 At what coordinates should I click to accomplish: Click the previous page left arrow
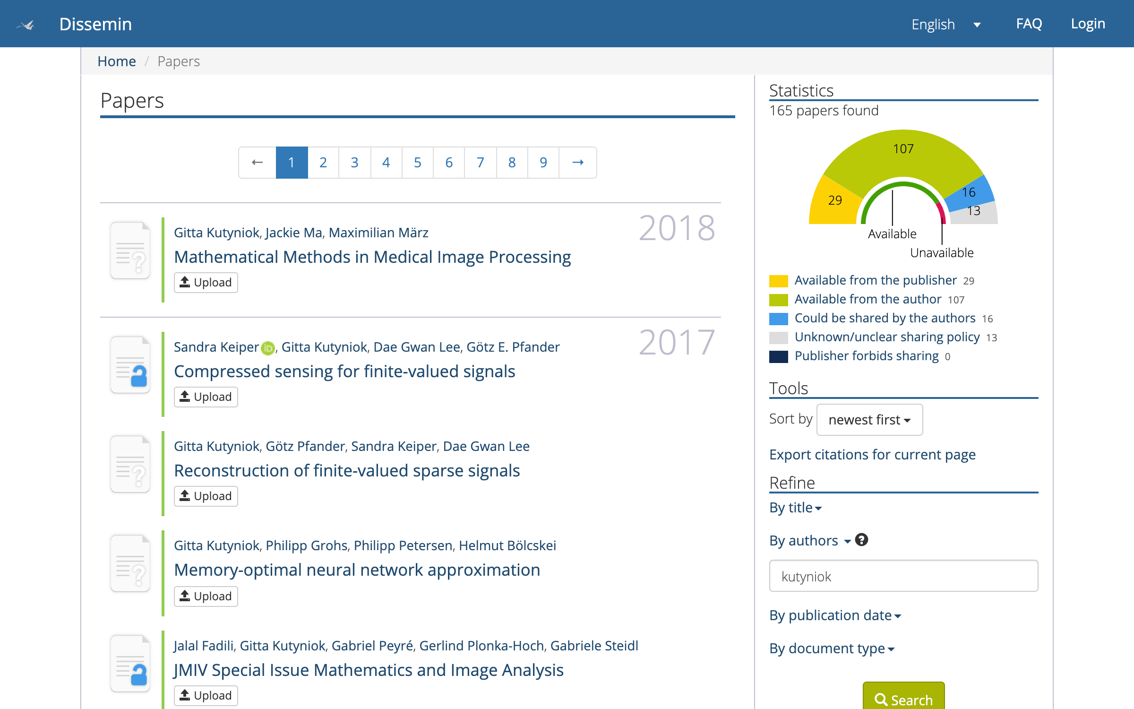pyautogui.click(x=258, y=163)
